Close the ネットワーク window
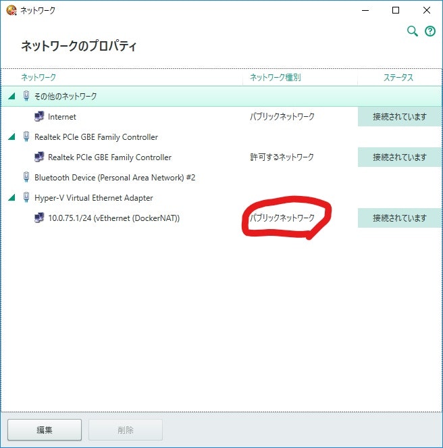Viewport: 443px width, 448px height. (427, 10)
